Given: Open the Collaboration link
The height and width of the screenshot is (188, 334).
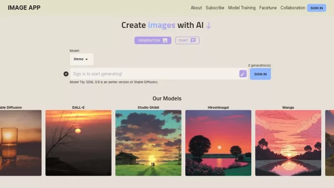Looking at the screenshot, I should (x=292, y=8).
